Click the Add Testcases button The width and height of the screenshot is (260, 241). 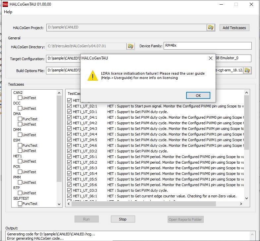coord(234,28)
